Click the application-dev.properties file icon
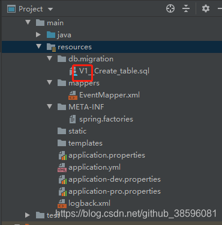 click(62, 180)
